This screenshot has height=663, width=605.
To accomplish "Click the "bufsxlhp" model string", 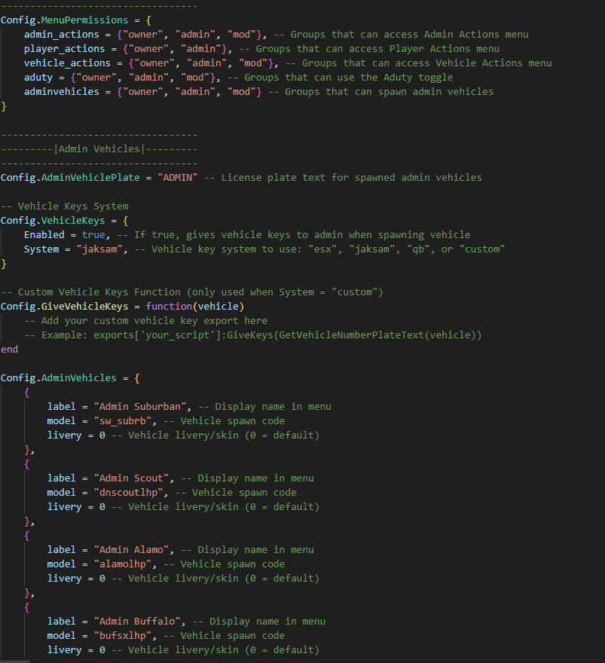I will pyautogui.click(x=123, y=636).
